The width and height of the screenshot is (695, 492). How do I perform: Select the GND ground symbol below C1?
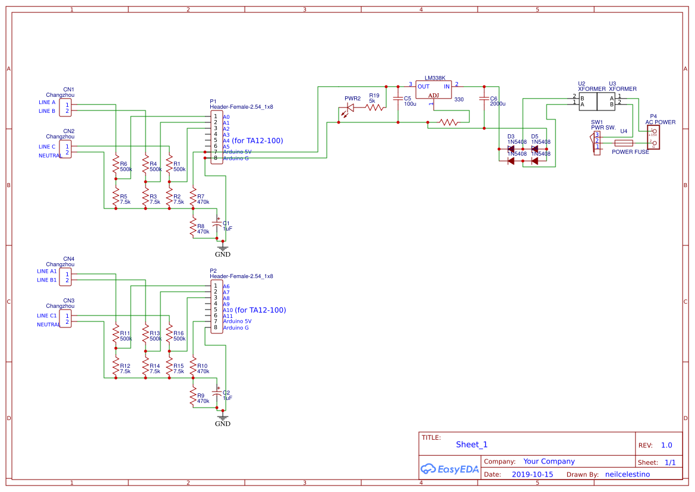(223, 247)
